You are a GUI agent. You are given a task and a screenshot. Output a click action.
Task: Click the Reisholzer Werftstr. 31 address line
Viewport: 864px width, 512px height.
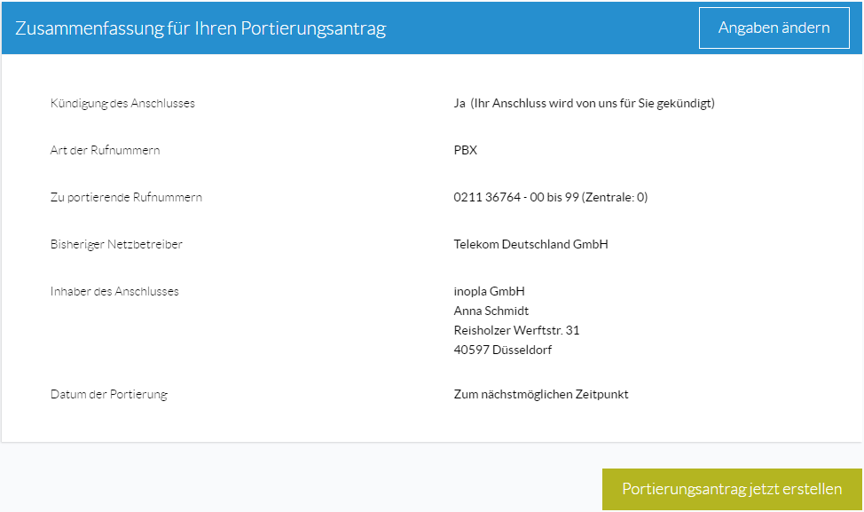[516, 330]
